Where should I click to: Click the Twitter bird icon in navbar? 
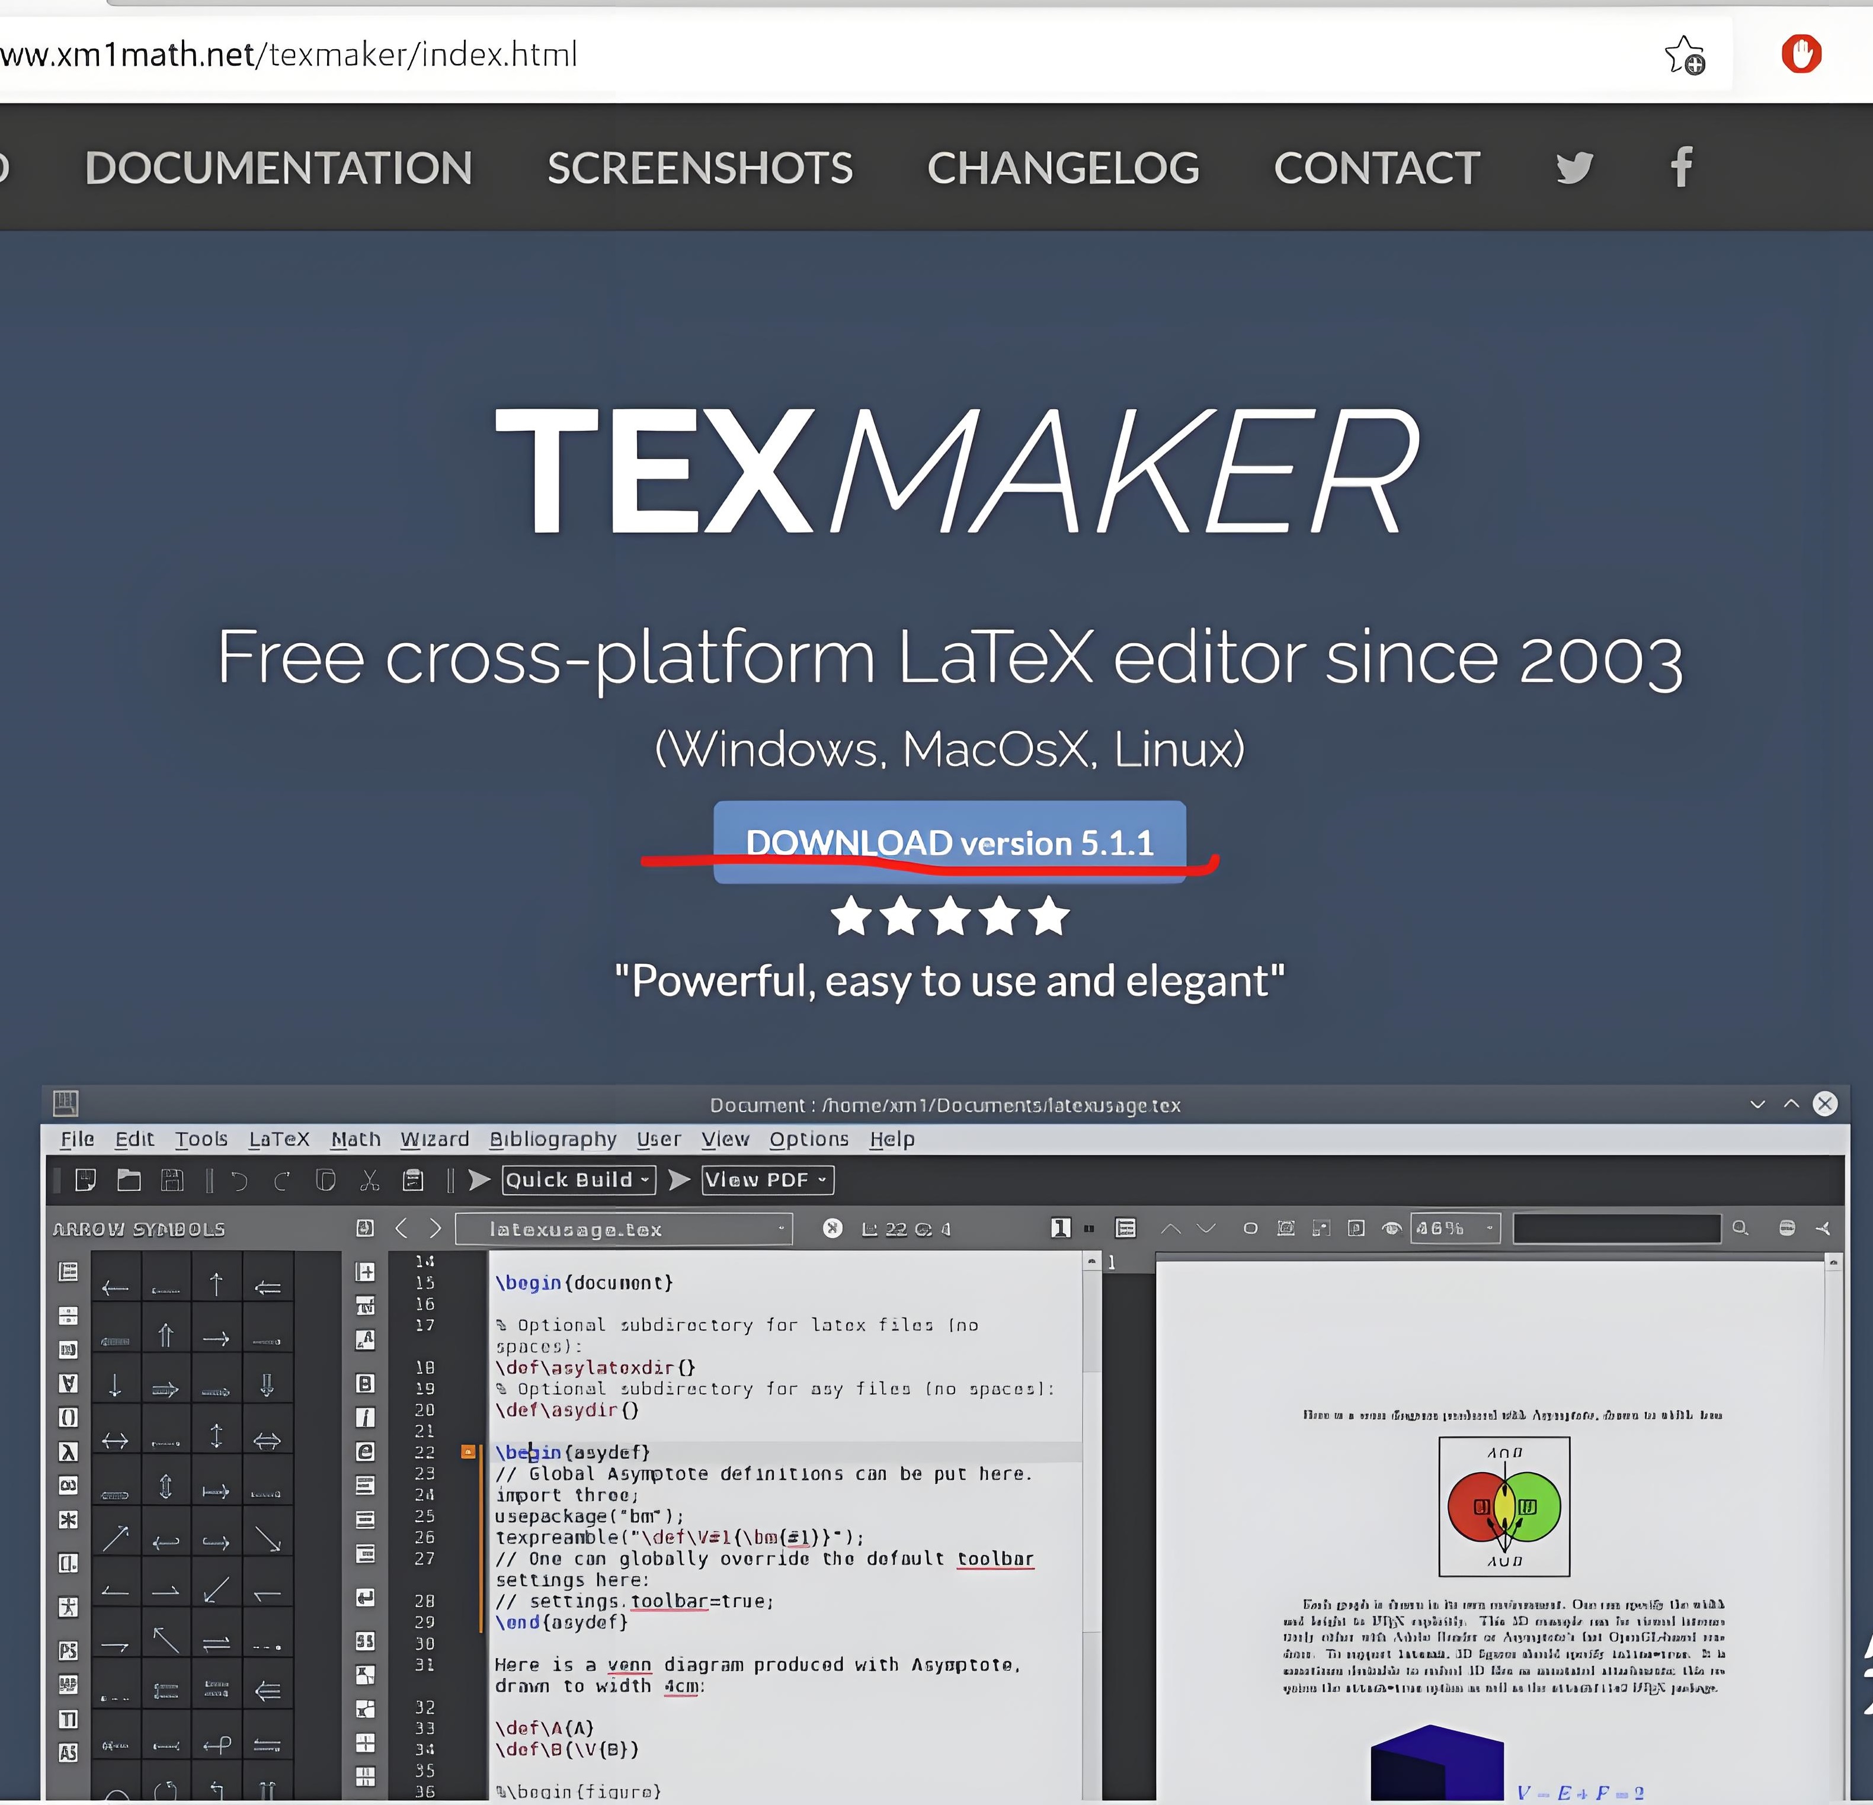click(1574, 168)
